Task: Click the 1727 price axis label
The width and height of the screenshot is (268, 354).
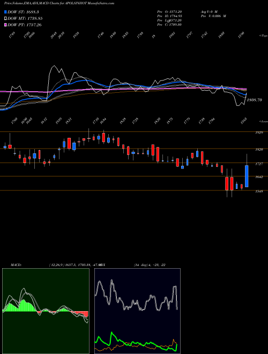Action: (259, 164)
